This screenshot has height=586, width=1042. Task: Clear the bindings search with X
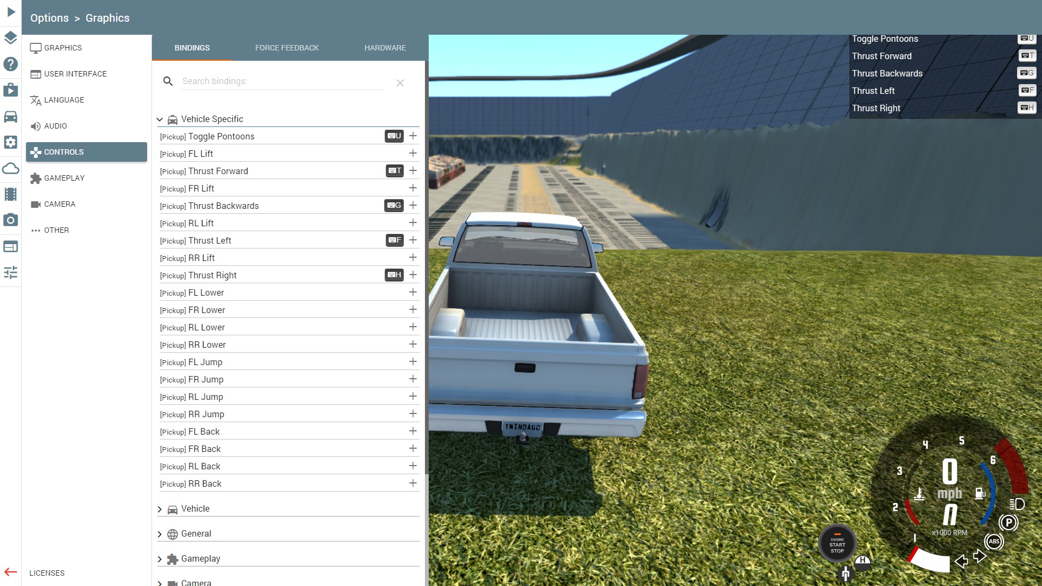[400, 83]
